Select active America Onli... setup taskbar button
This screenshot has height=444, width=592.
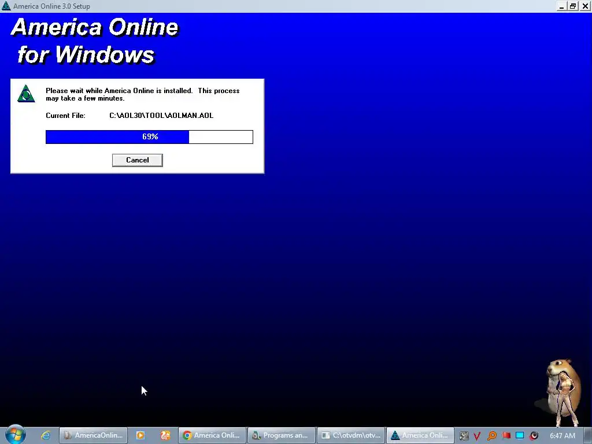click(x=420, y=435)
